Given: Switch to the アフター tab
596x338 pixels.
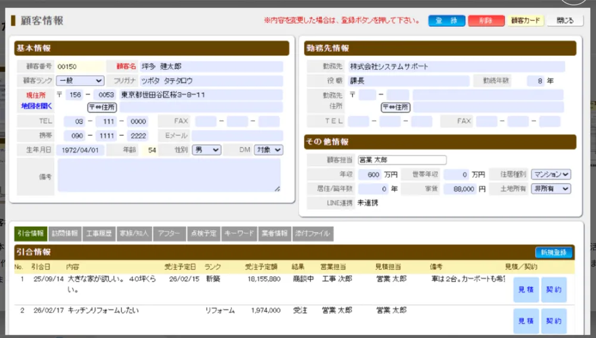Looking at the screenshot, I should coord(169,234).
